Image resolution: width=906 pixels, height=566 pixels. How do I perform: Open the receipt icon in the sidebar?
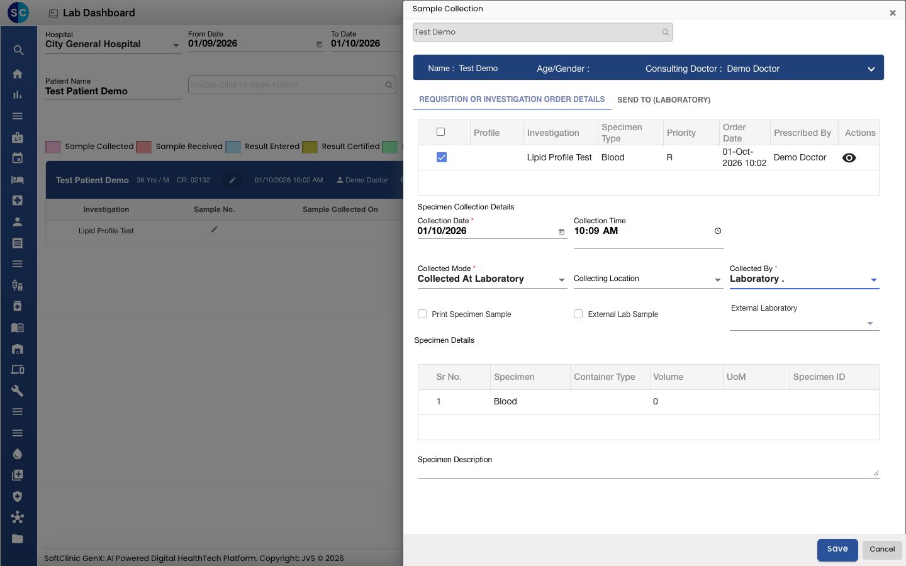pyautogui.click(x=18, y=243)
